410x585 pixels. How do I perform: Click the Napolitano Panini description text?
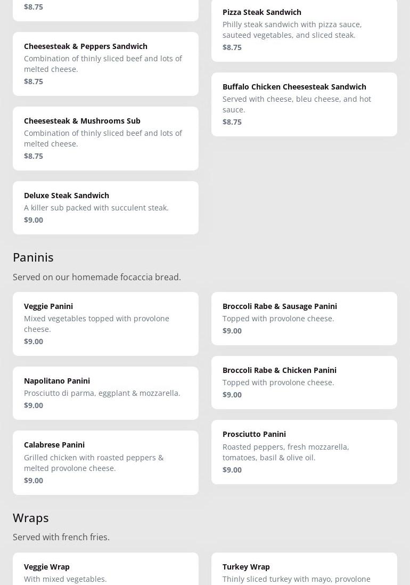point(102,393)
